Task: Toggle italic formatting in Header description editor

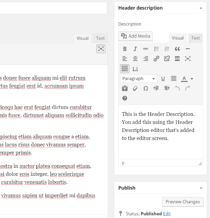Action: [x=135, y=49]
